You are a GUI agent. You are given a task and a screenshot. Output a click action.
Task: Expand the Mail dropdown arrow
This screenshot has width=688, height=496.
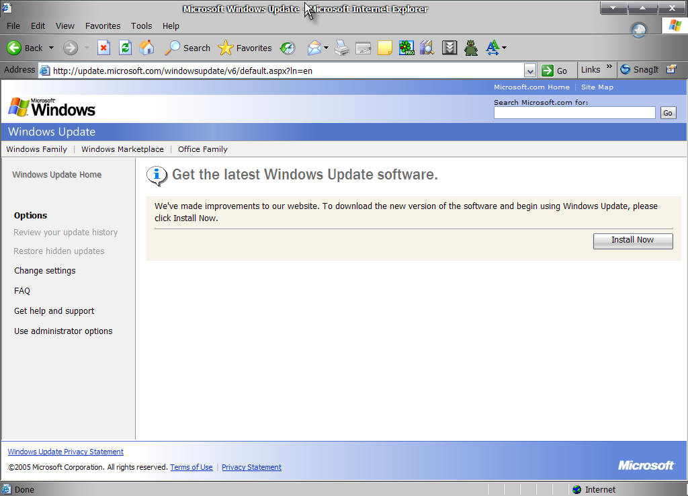(326, 48)
